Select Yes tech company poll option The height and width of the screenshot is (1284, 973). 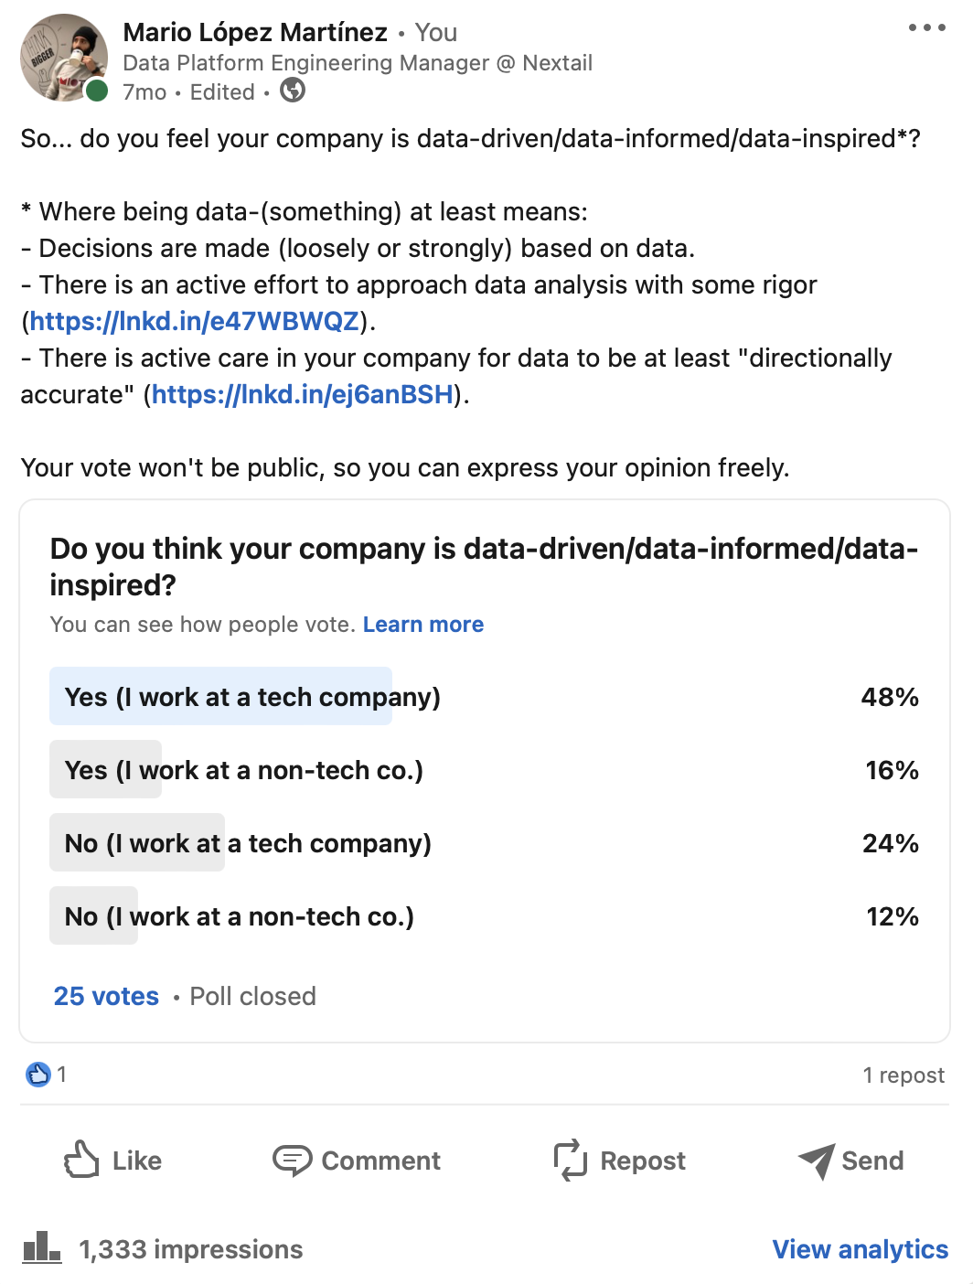(x=485, y=696)
